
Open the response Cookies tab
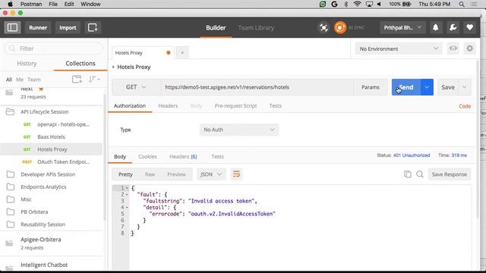tap(147, 157)
